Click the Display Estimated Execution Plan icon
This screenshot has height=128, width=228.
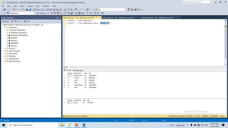click(x=55, y=13)
